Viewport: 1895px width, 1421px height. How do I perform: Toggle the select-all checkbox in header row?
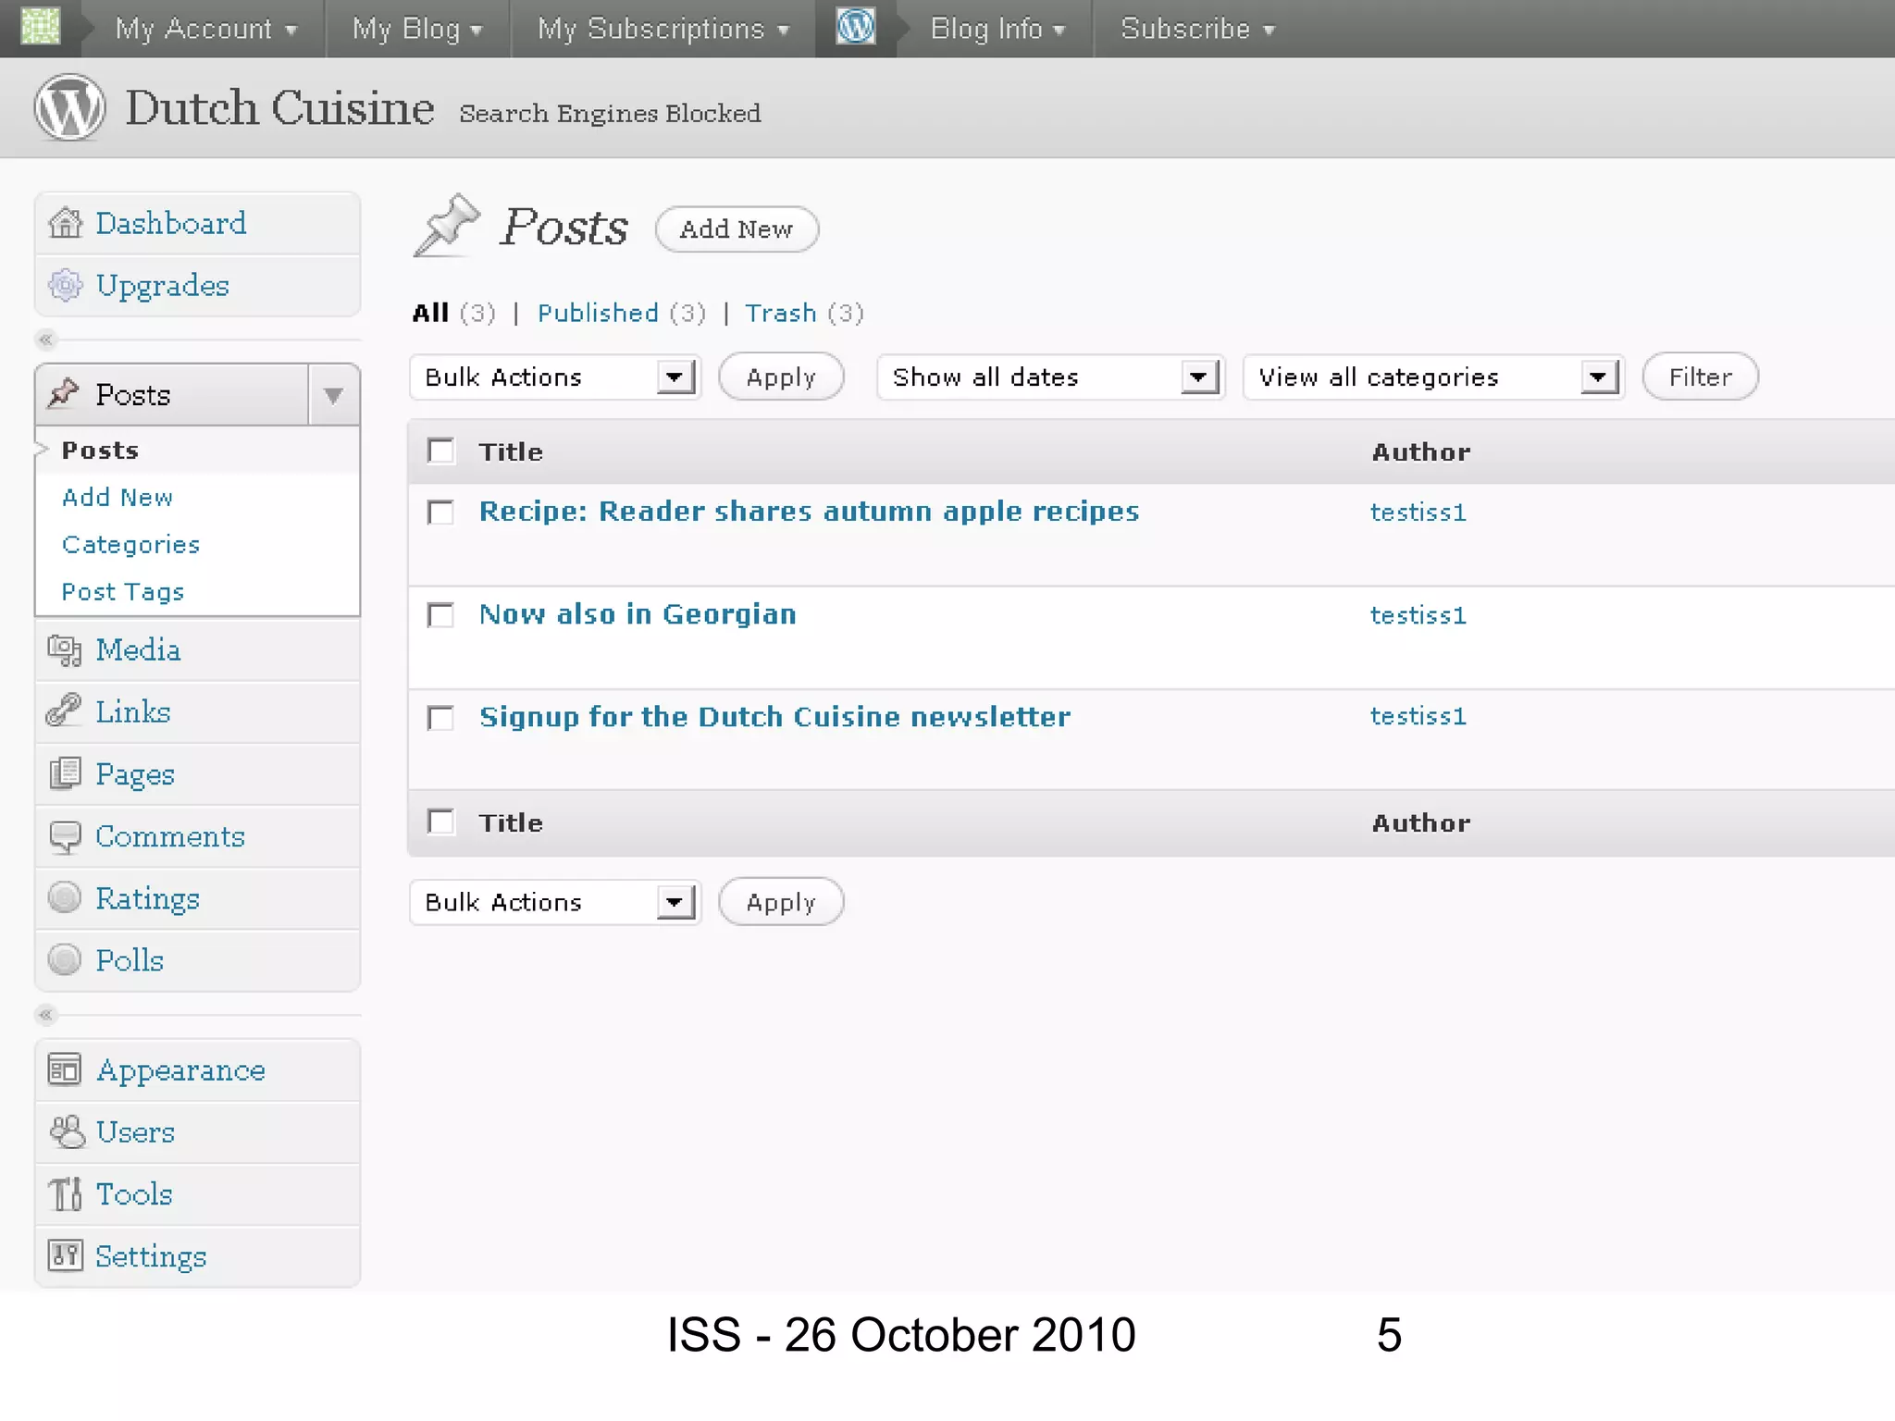click(440, 451)
